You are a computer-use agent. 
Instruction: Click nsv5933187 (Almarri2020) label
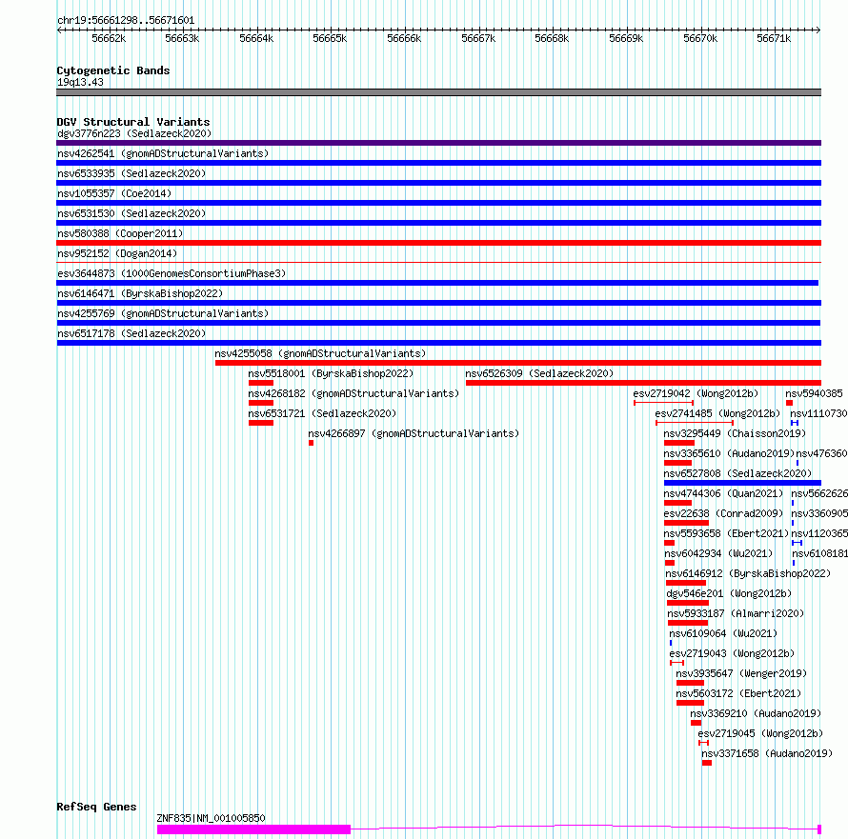point(736,613)
